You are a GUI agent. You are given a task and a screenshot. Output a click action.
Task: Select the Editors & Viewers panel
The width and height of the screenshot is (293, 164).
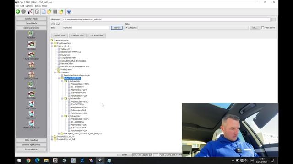coord(31,28)
